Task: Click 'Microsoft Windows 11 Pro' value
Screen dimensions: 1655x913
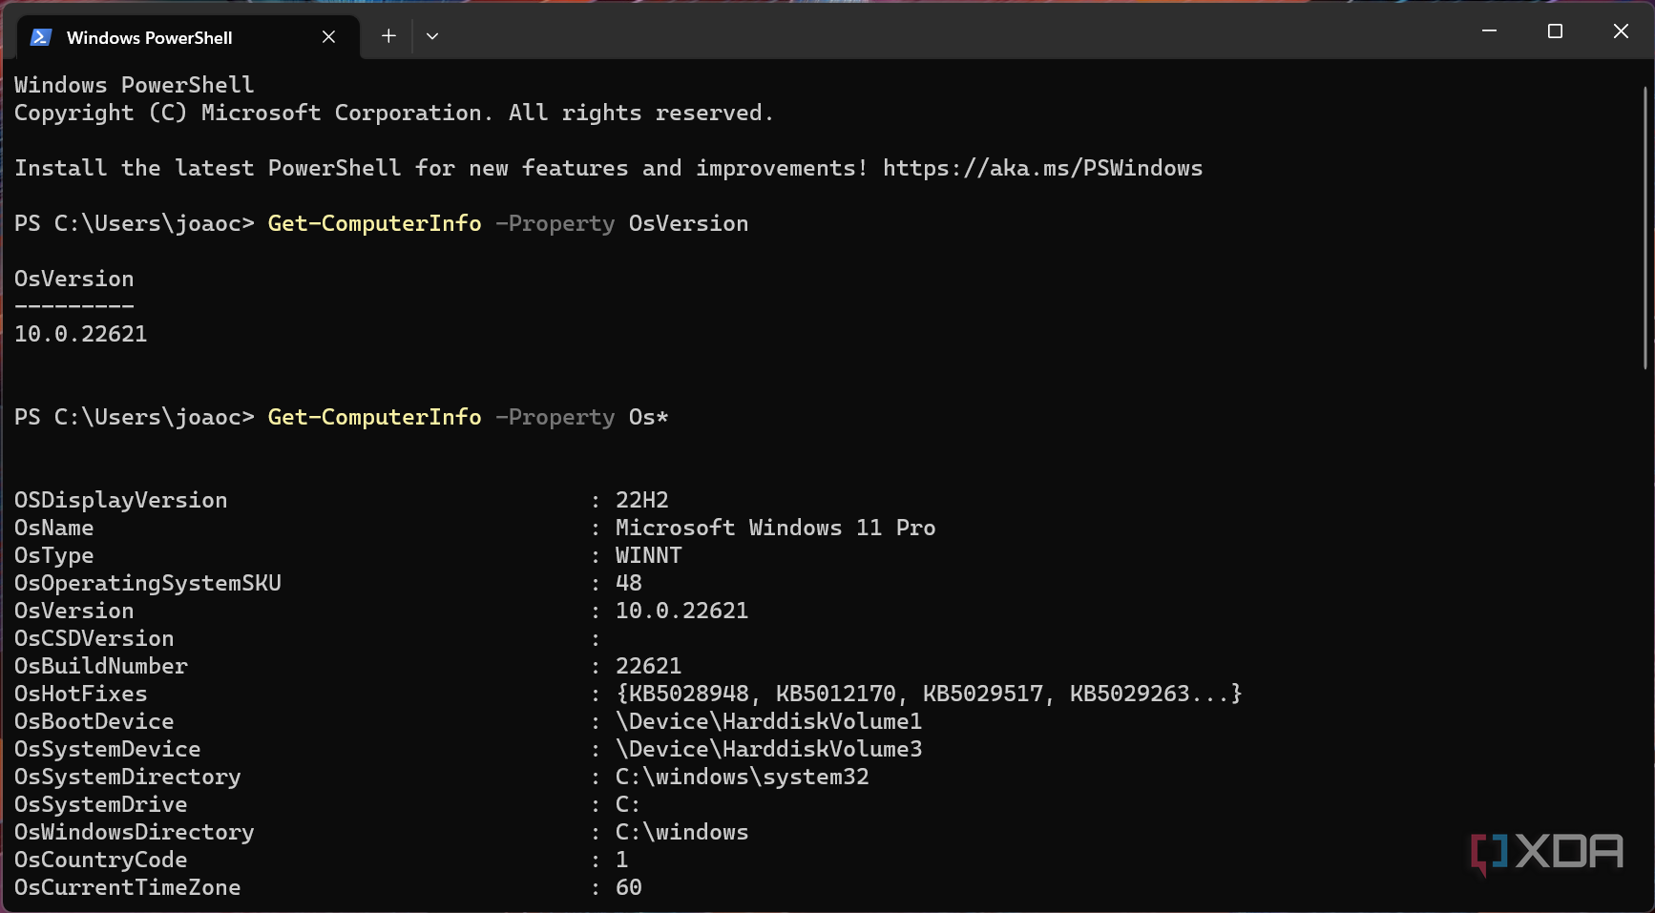Action: click(x=776, y=528)
